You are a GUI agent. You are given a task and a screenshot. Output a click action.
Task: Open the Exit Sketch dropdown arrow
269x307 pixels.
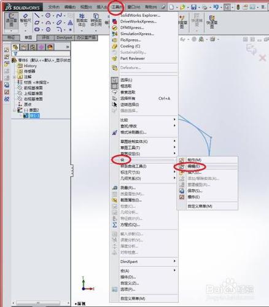(12, 31)
